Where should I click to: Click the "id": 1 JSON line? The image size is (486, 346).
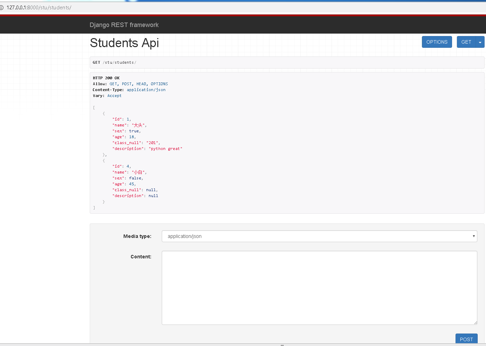pos(122,119)
